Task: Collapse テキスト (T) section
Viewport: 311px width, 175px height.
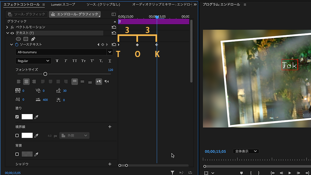Action: point(7,33)
